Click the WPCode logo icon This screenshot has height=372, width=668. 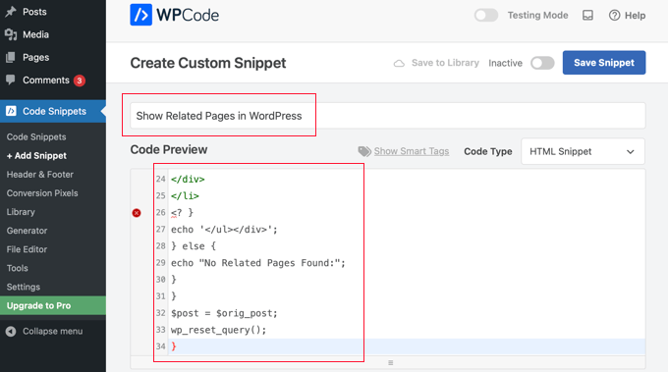click(x=141, y=15)
